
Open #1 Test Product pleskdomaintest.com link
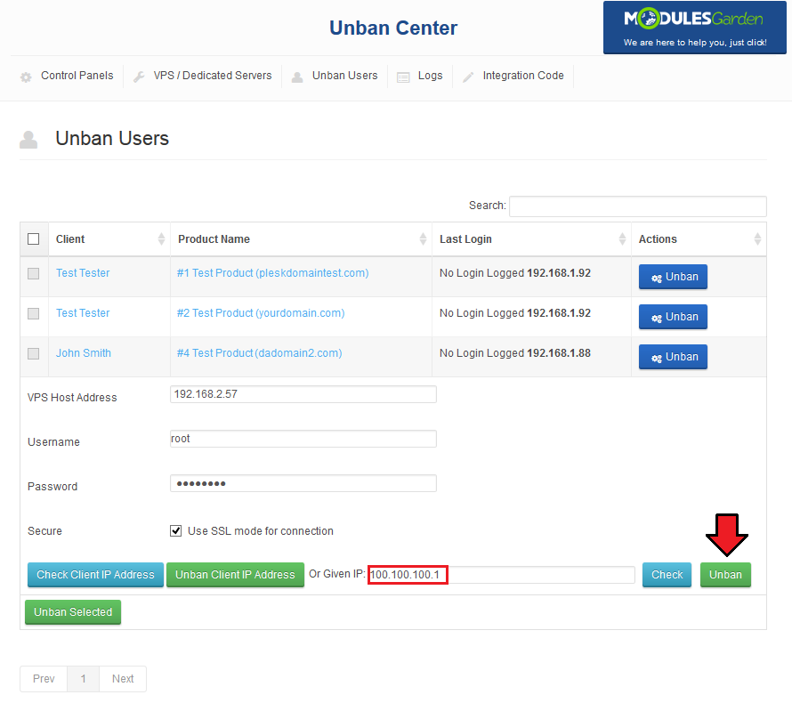pyautogui.click(x=272, y=273)
